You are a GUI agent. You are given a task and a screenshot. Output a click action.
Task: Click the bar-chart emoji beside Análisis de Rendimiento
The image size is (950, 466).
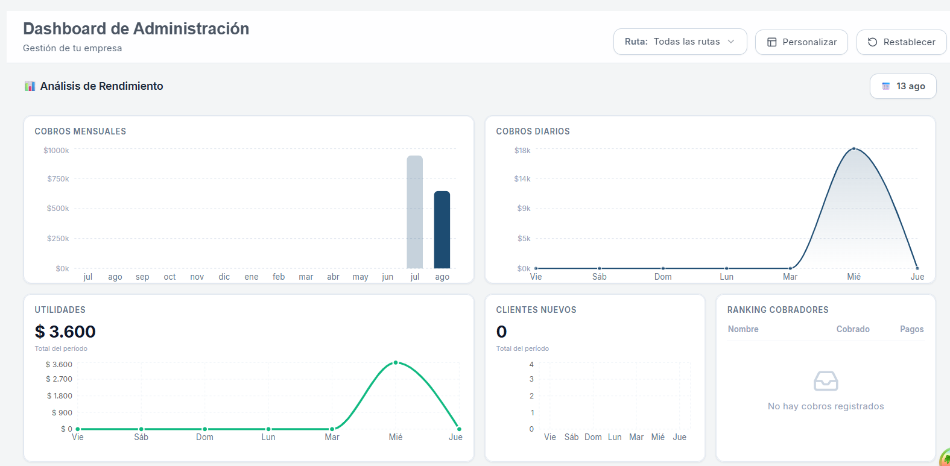[30, 86]
